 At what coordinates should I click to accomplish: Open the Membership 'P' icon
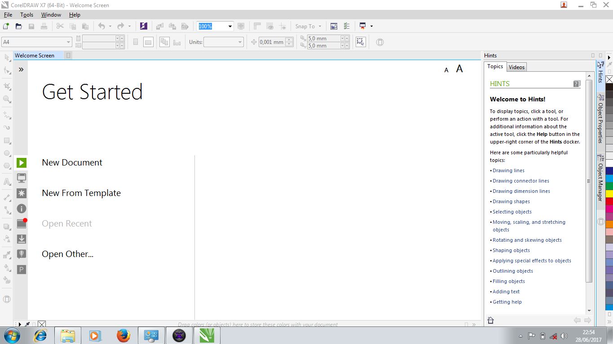point(22,270)
